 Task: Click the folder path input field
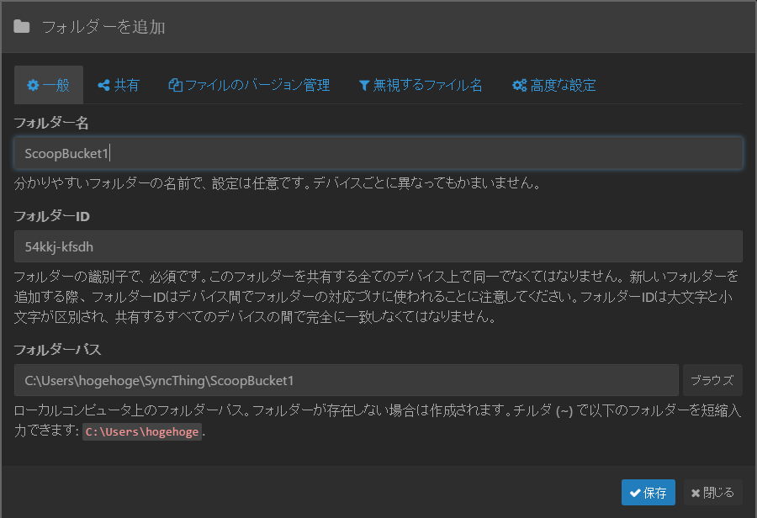point(347,380)
